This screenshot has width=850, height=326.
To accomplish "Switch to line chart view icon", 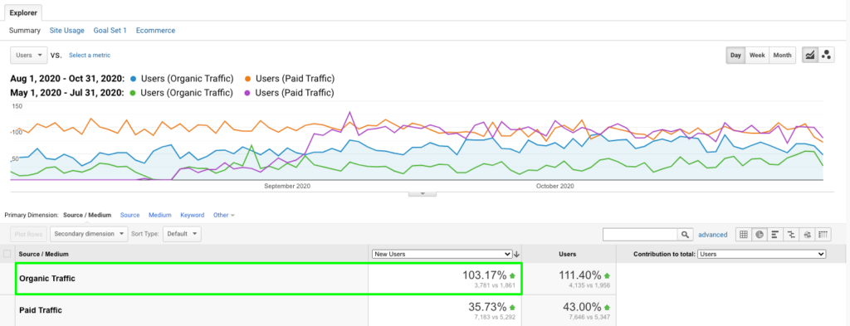I will tap(810, 56).
